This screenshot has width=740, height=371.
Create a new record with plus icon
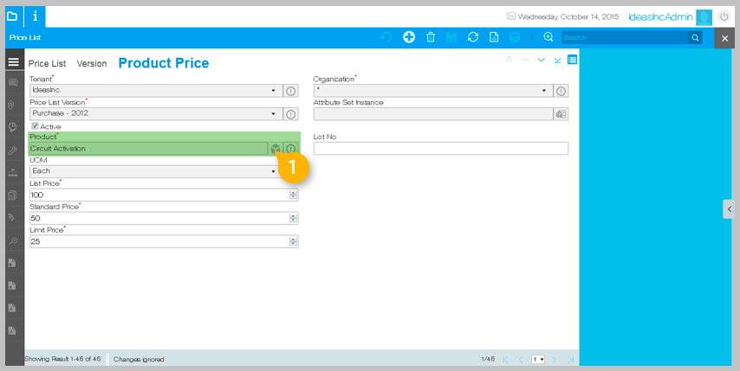409,37
